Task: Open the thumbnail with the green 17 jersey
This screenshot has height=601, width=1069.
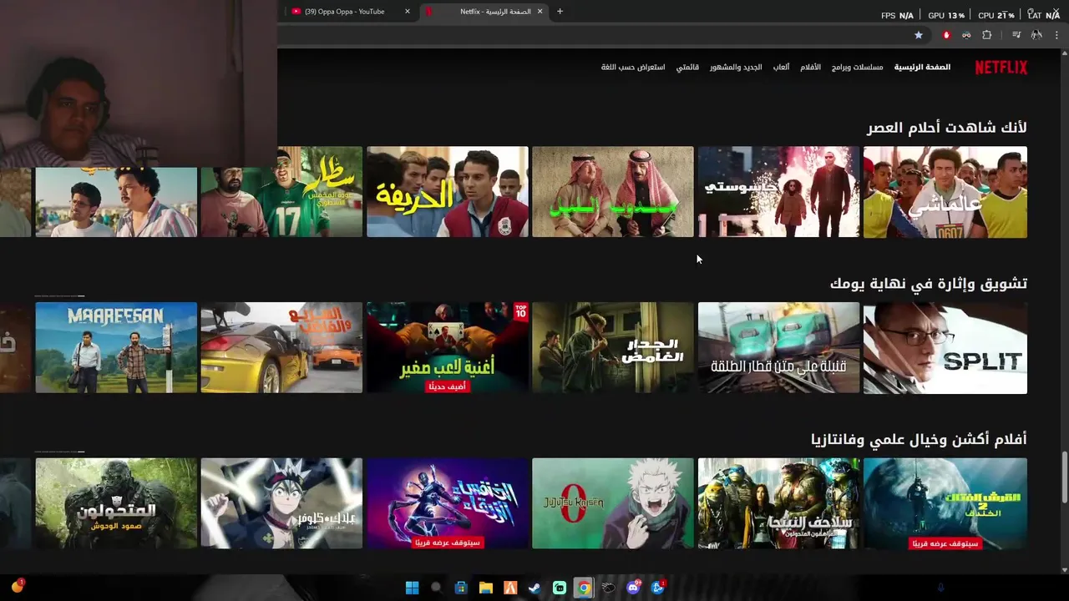Action: click(x=281, y=192)
